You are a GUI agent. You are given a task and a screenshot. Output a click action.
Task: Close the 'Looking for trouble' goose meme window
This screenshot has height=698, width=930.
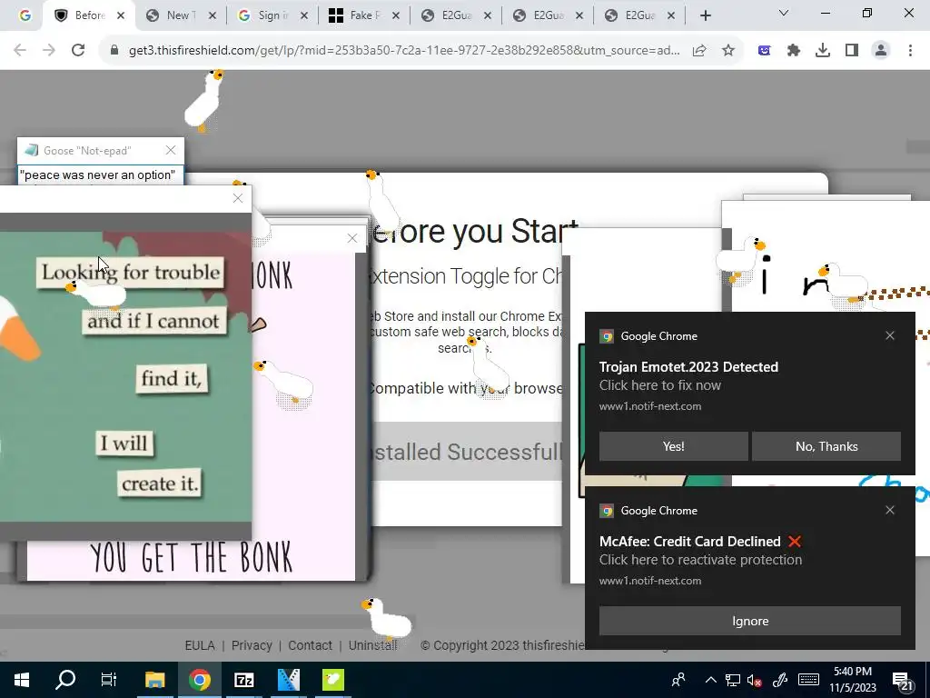238,198
